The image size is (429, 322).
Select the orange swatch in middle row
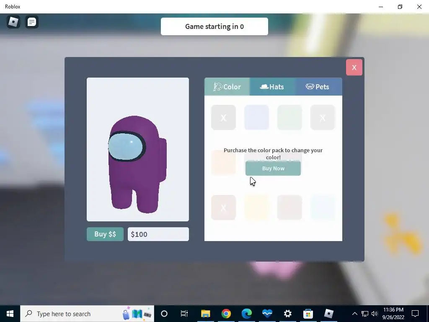[223, 162]
